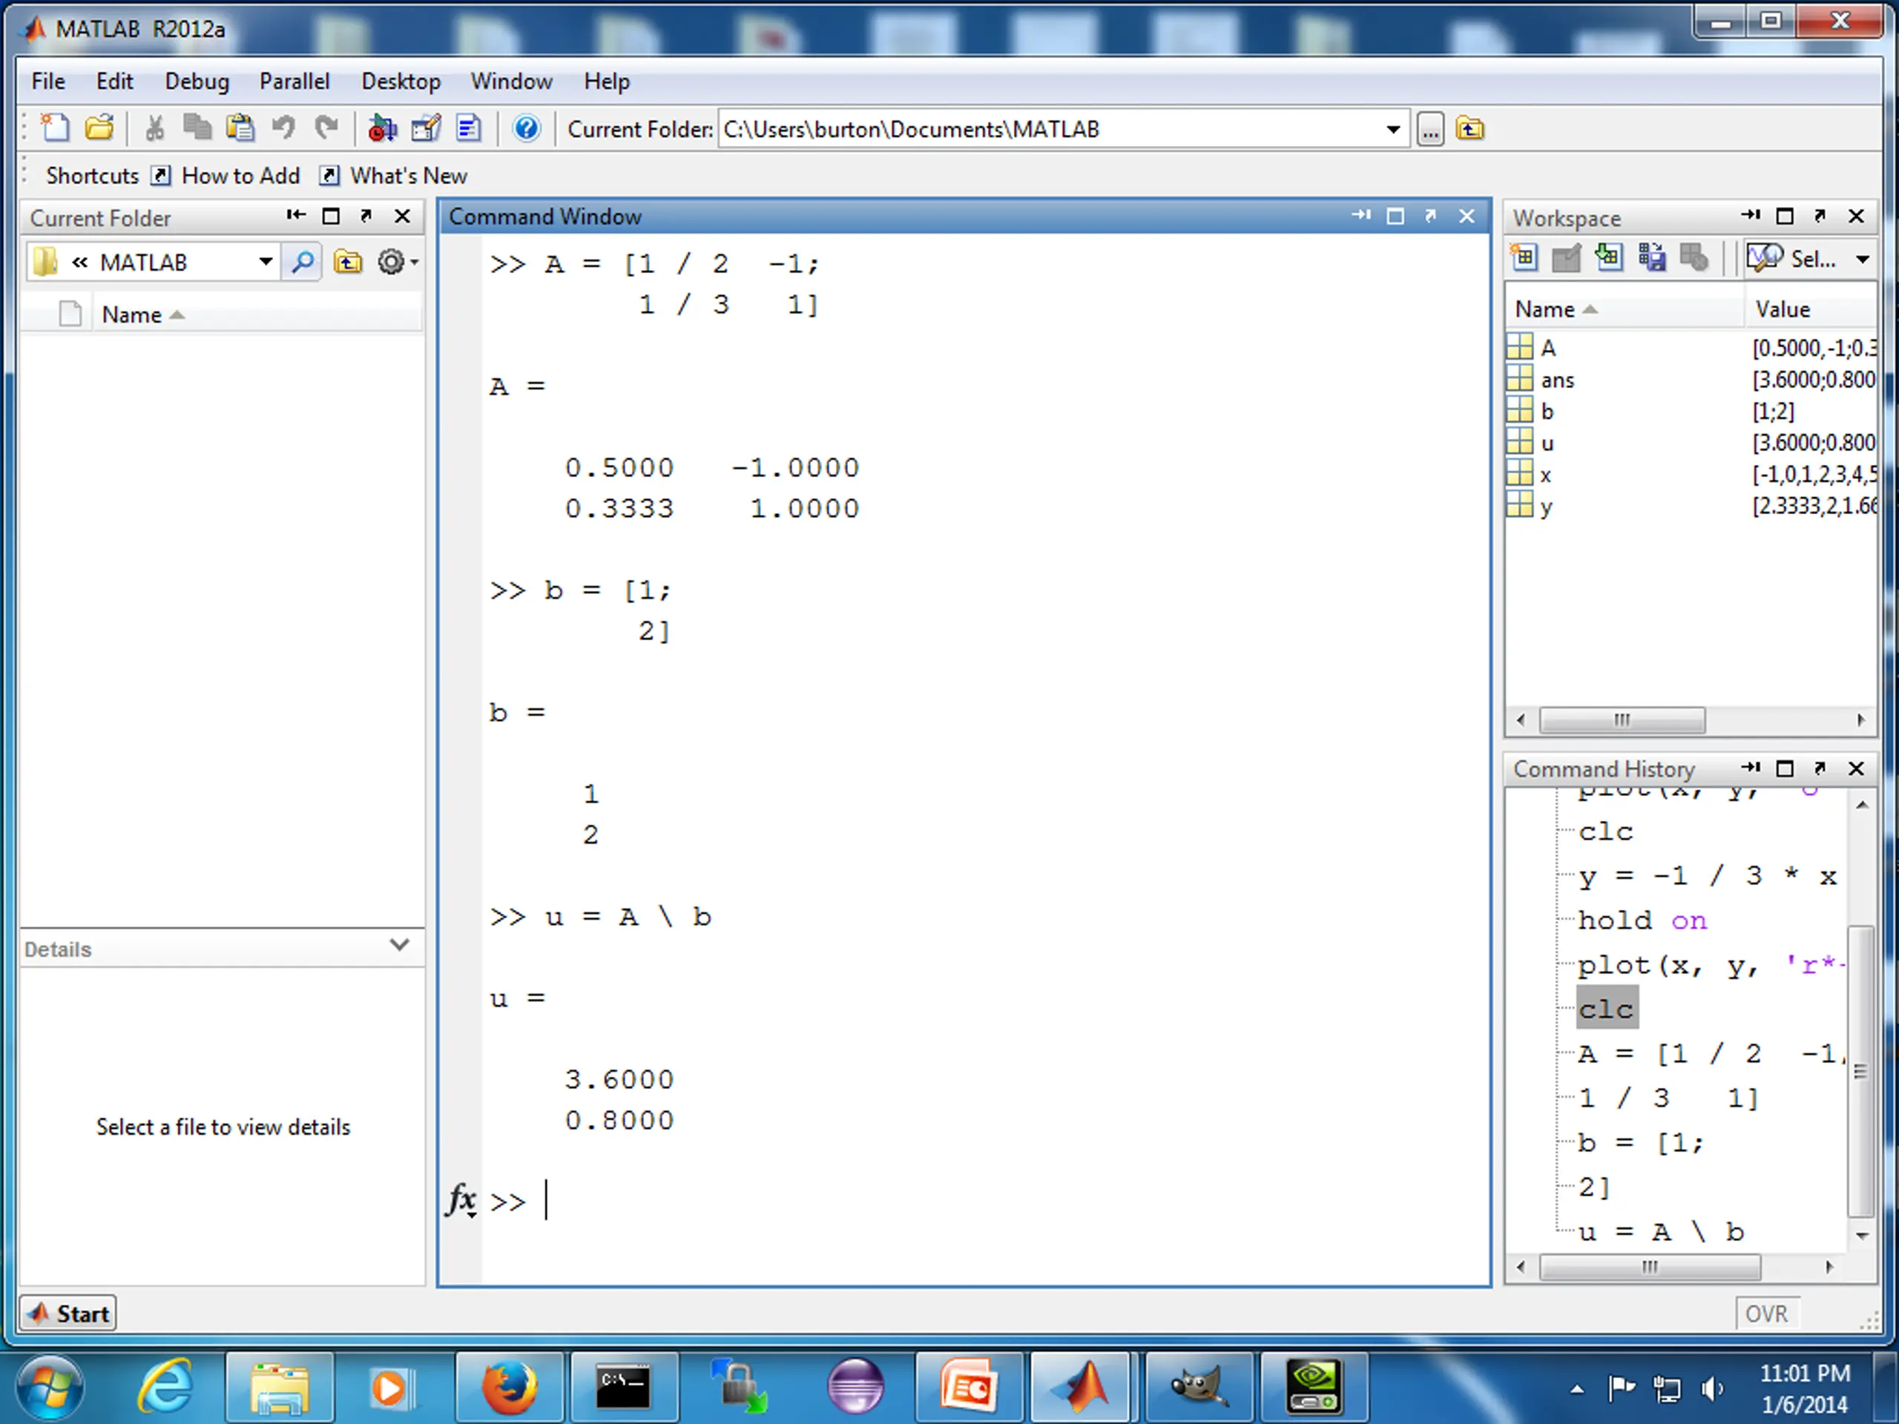1899x1424 pixels.
Task: Maximize the Workspace panel
Action: click(x=1784, y=217)
